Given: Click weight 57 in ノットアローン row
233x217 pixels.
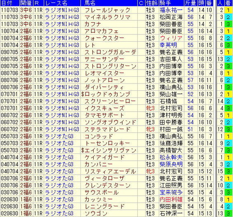Looking at the screenshot, I should pos(191,80).
